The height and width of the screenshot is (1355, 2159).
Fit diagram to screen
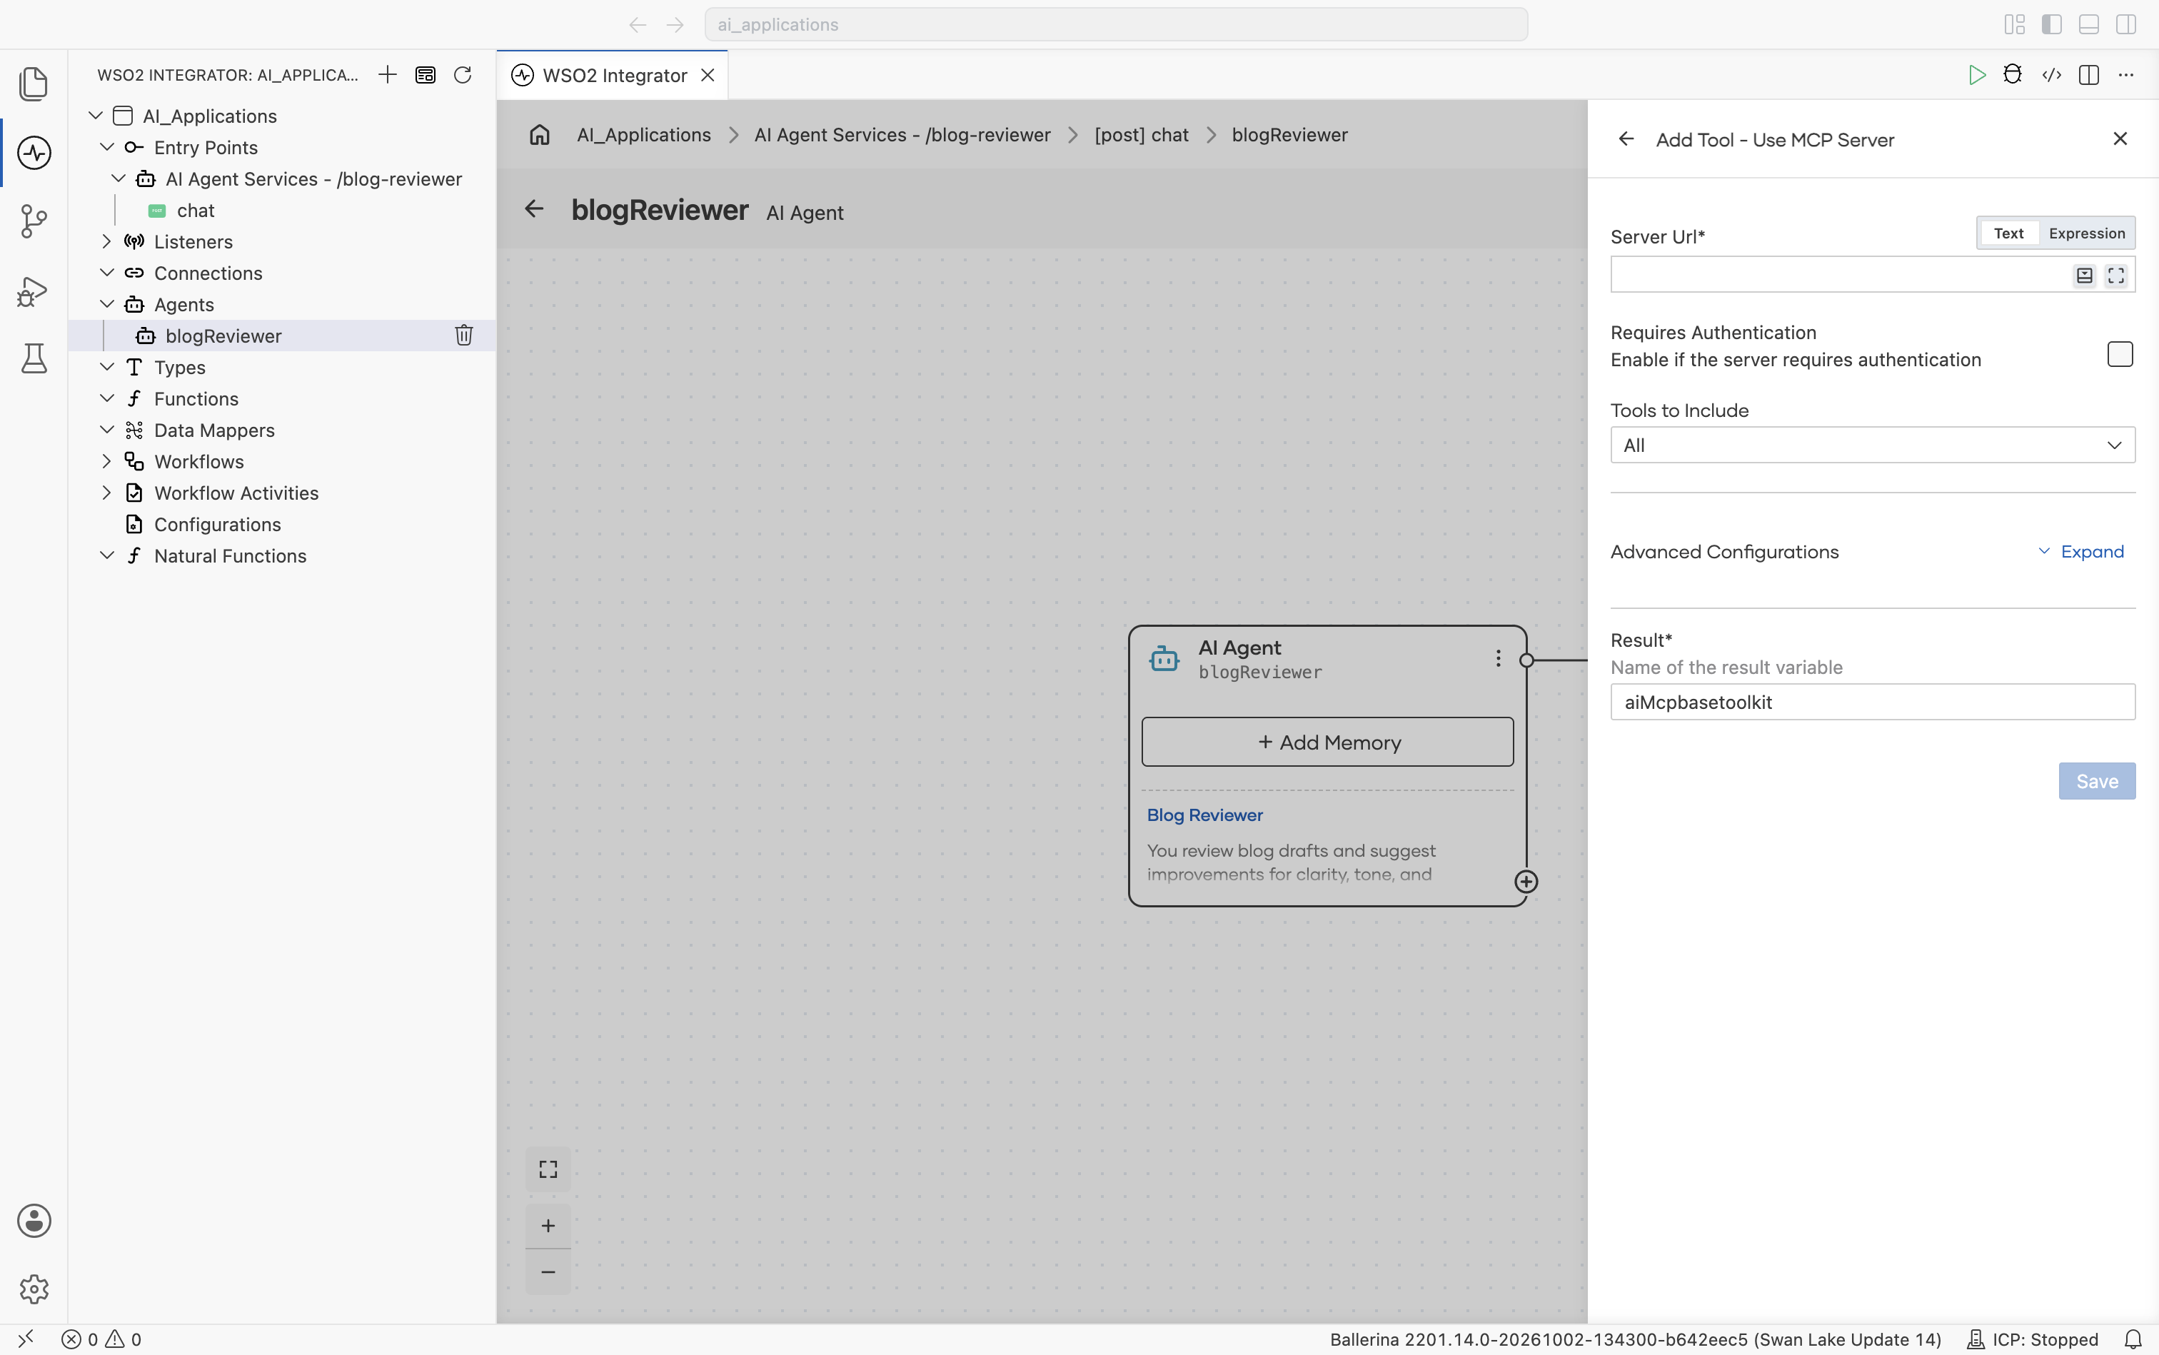coord(548,1169)
